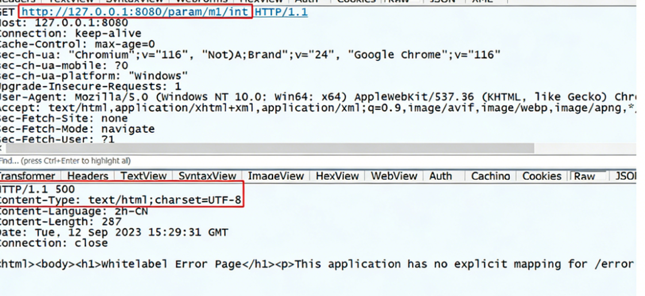Screen dimensions: 645x296
Task: Open the response Cookies tab beside Caching
Action: [x=542, y=176]
